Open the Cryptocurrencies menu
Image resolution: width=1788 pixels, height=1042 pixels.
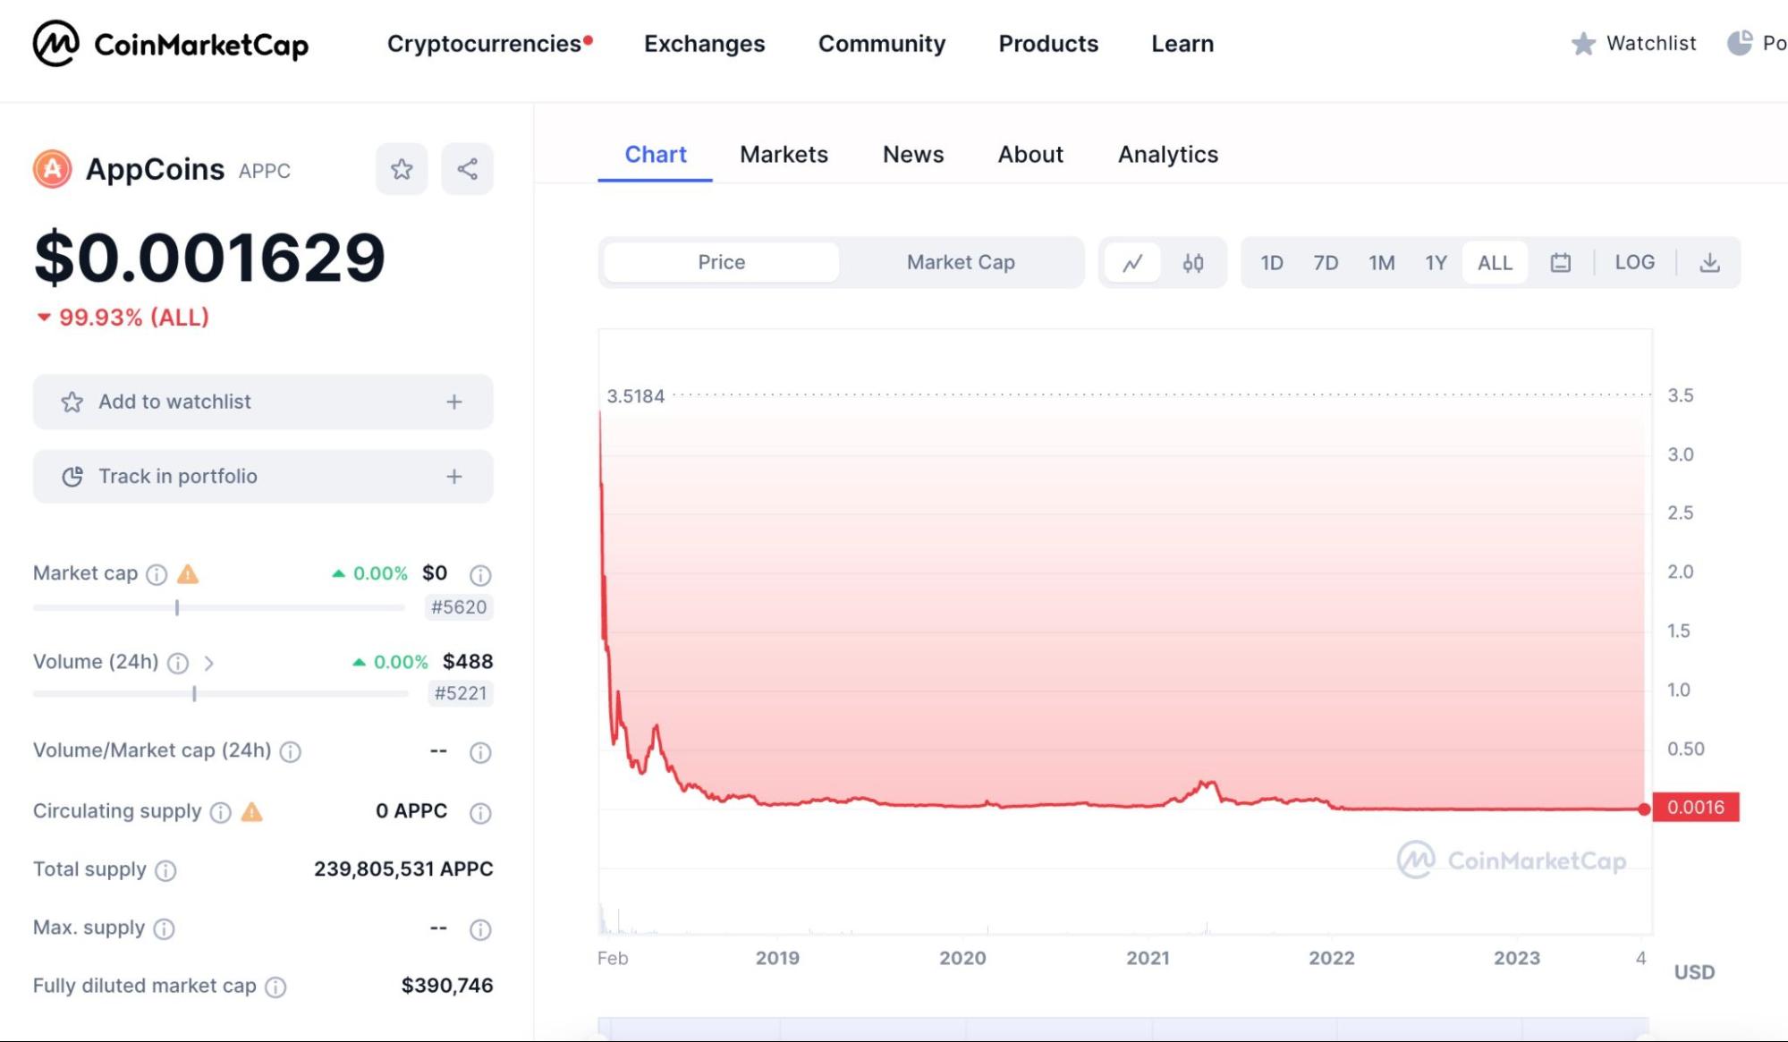pos(484,44)
